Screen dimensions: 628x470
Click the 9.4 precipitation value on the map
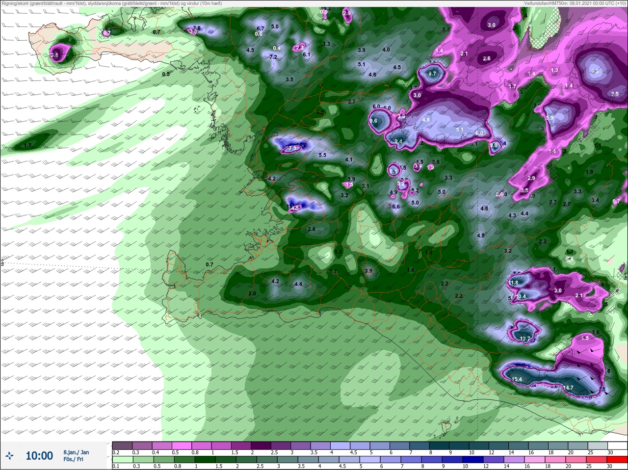(x=398, y=141)
